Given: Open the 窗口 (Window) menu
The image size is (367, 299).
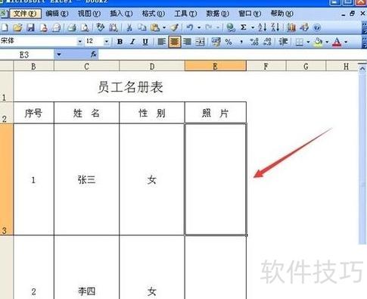Looking at the screenshot, I should (x=250, y=14).
